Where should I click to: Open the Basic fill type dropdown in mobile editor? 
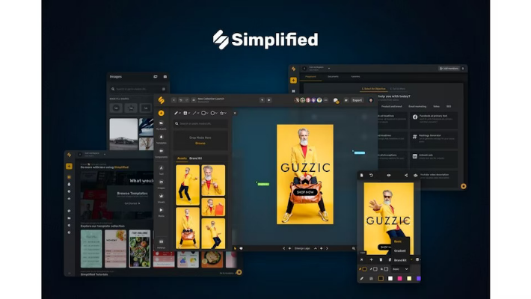(400, 269)
